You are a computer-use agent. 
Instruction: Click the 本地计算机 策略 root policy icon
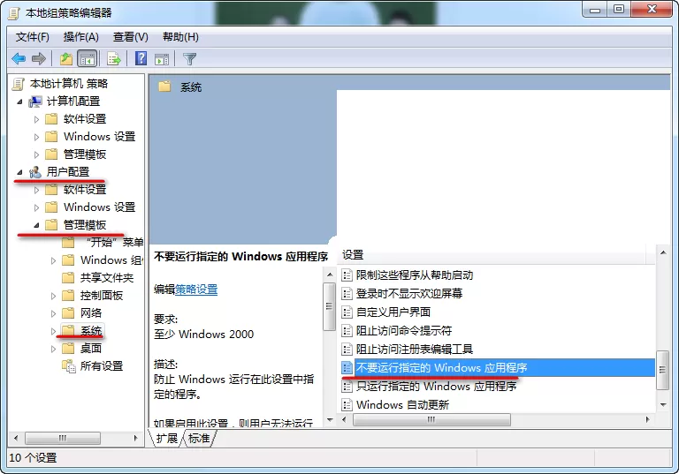tap(19, 84)
